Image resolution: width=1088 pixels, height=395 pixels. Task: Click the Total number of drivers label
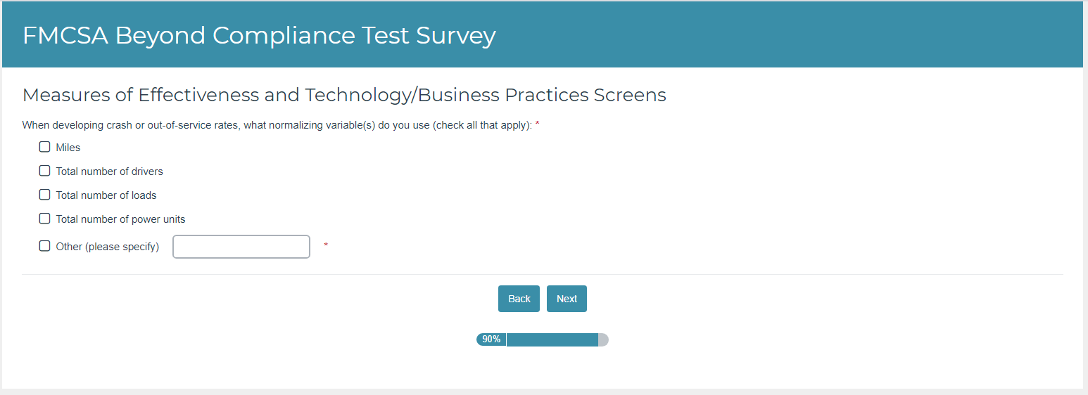tap(109, 171)
